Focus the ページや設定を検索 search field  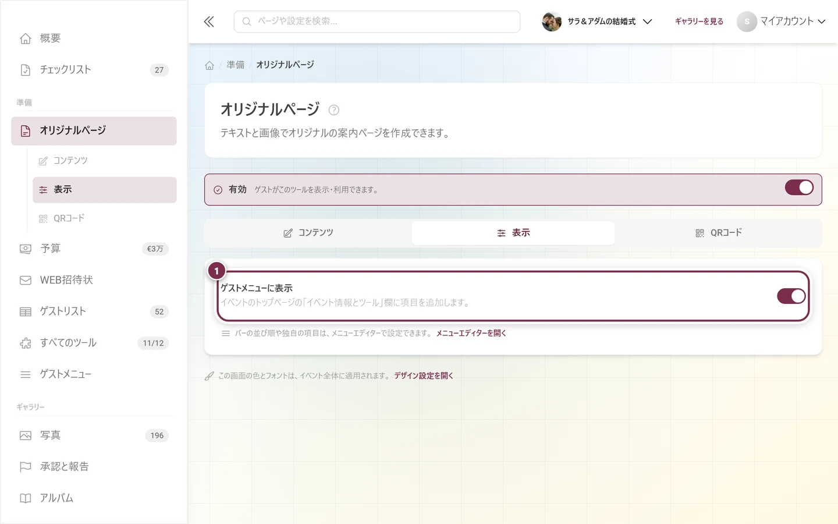pyautogui.click(x=377, y=22)
